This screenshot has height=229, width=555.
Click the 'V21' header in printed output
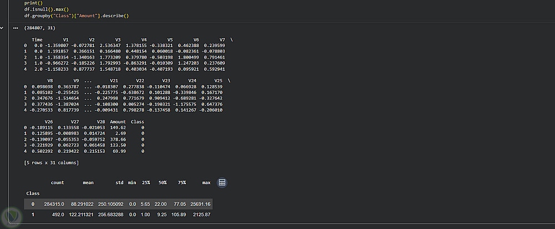[x=113, y=80]
